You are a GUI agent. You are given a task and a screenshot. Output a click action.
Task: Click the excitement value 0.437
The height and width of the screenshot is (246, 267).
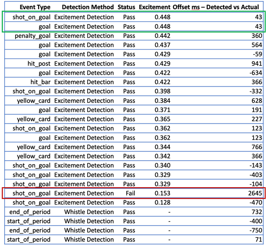click(162, 45)
